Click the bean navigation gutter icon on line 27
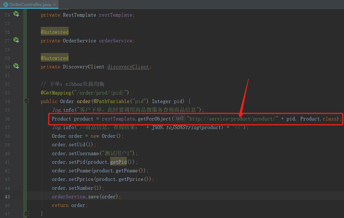 16,40
